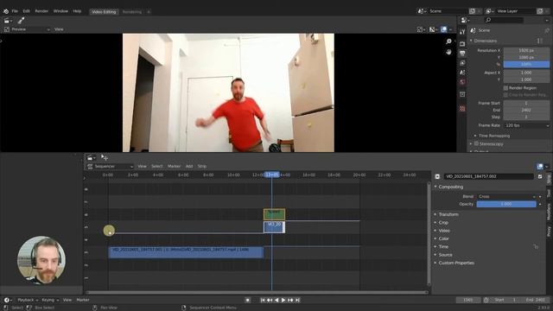Open the Edit menu in top bar

(x=26, y=11)
